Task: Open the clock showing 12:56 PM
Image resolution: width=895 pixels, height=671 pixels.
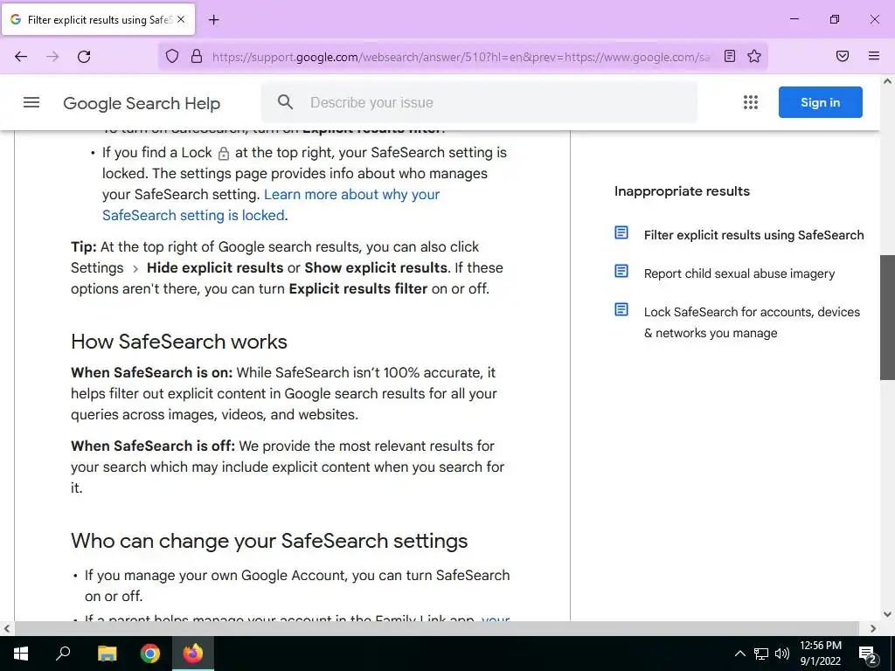Action: [820, 654]
